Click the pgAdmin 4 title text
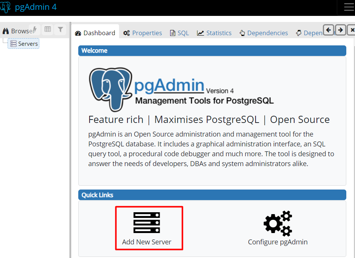The image size is (355, 258). [36, 7]
